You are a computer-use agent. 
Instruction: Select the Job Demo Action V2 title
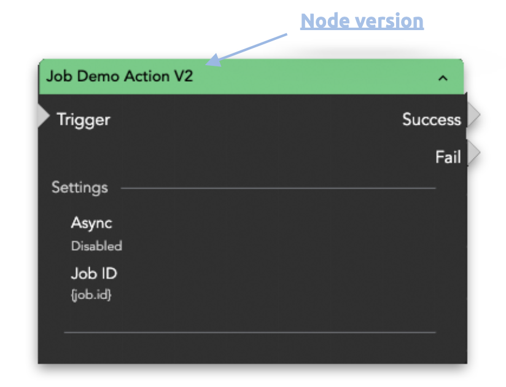pos(119,77)
